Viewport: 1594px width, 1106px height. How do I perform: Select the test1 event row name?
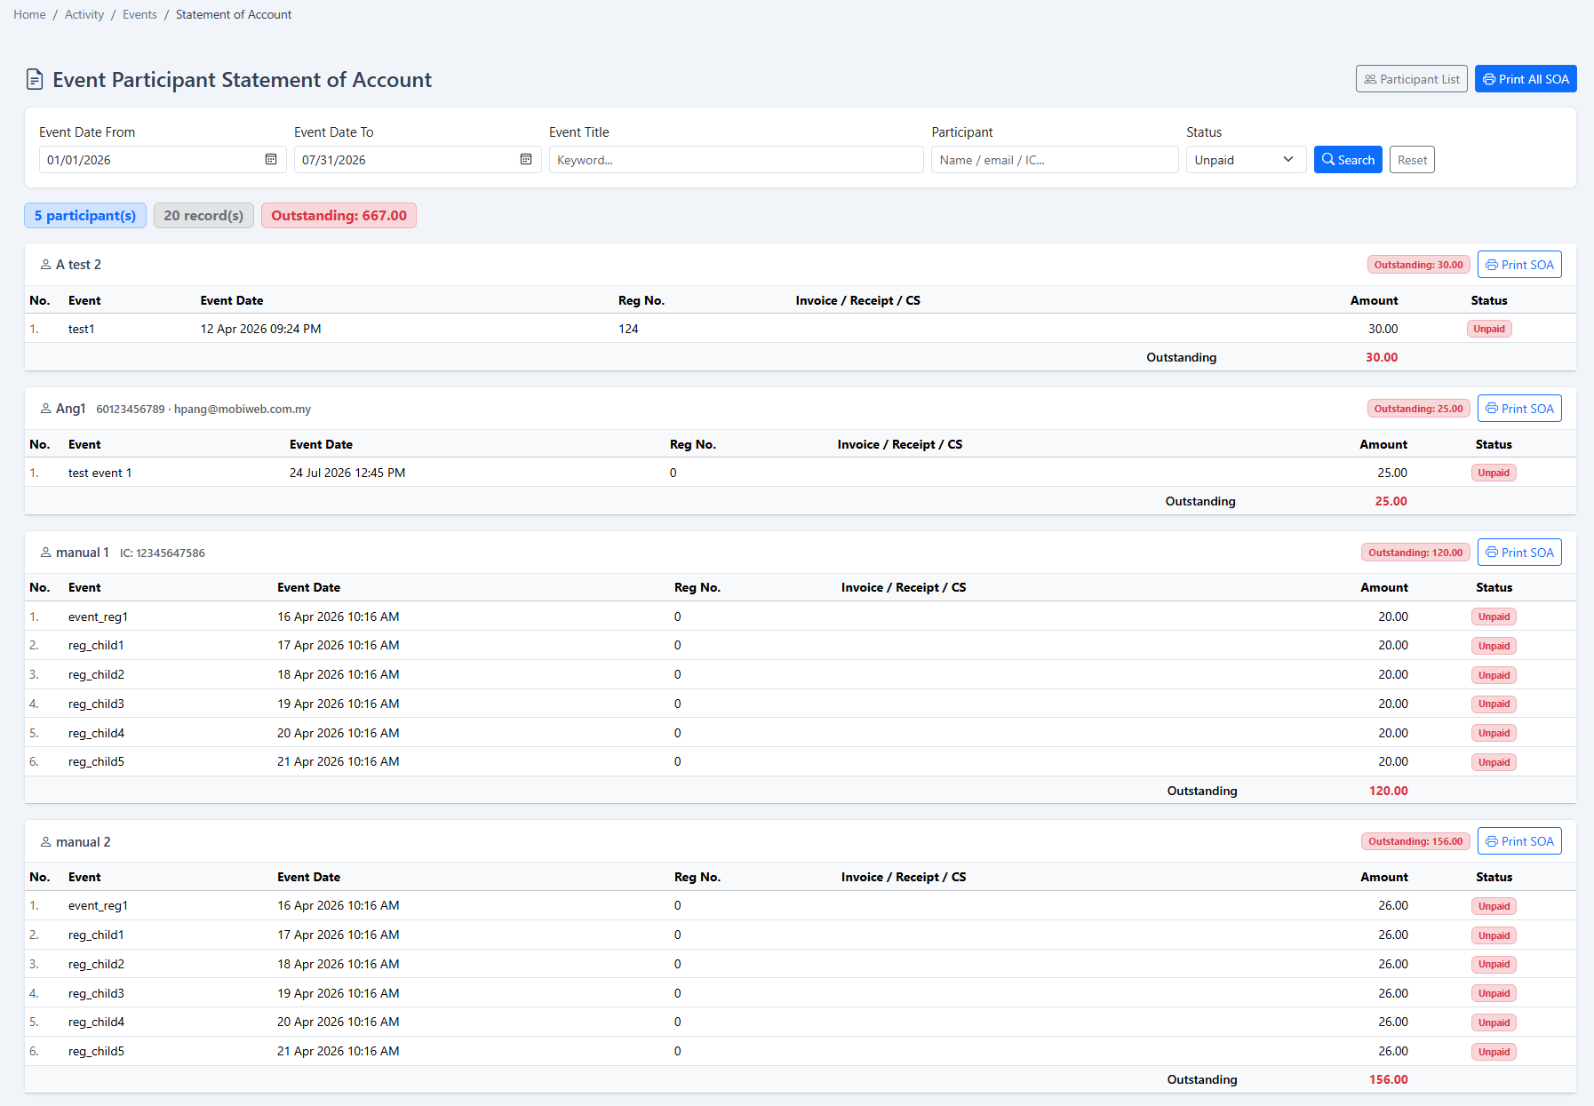pyautogui.click(x=82, y=329)
